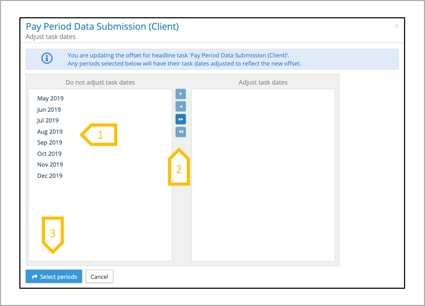Close the dialog with the X icon

(x=397, y=26)
